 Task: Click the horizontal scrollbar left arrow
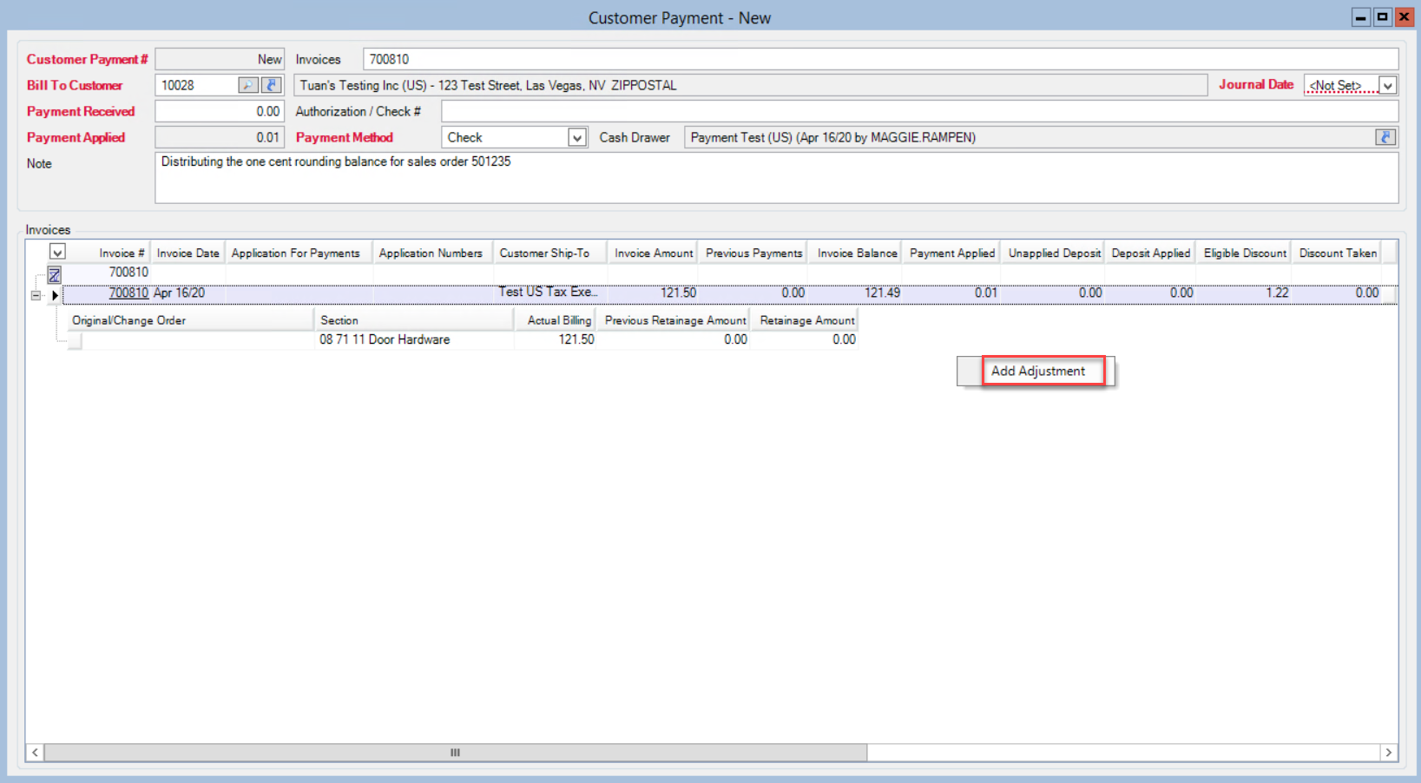click(x=35, y=753)
